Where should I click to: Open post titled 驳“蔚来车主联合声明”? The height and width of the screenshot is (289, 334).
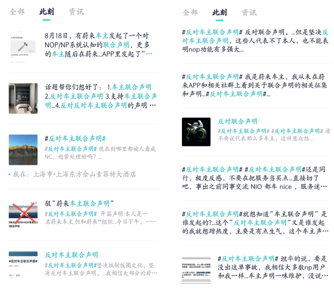(x=79, y=204)
